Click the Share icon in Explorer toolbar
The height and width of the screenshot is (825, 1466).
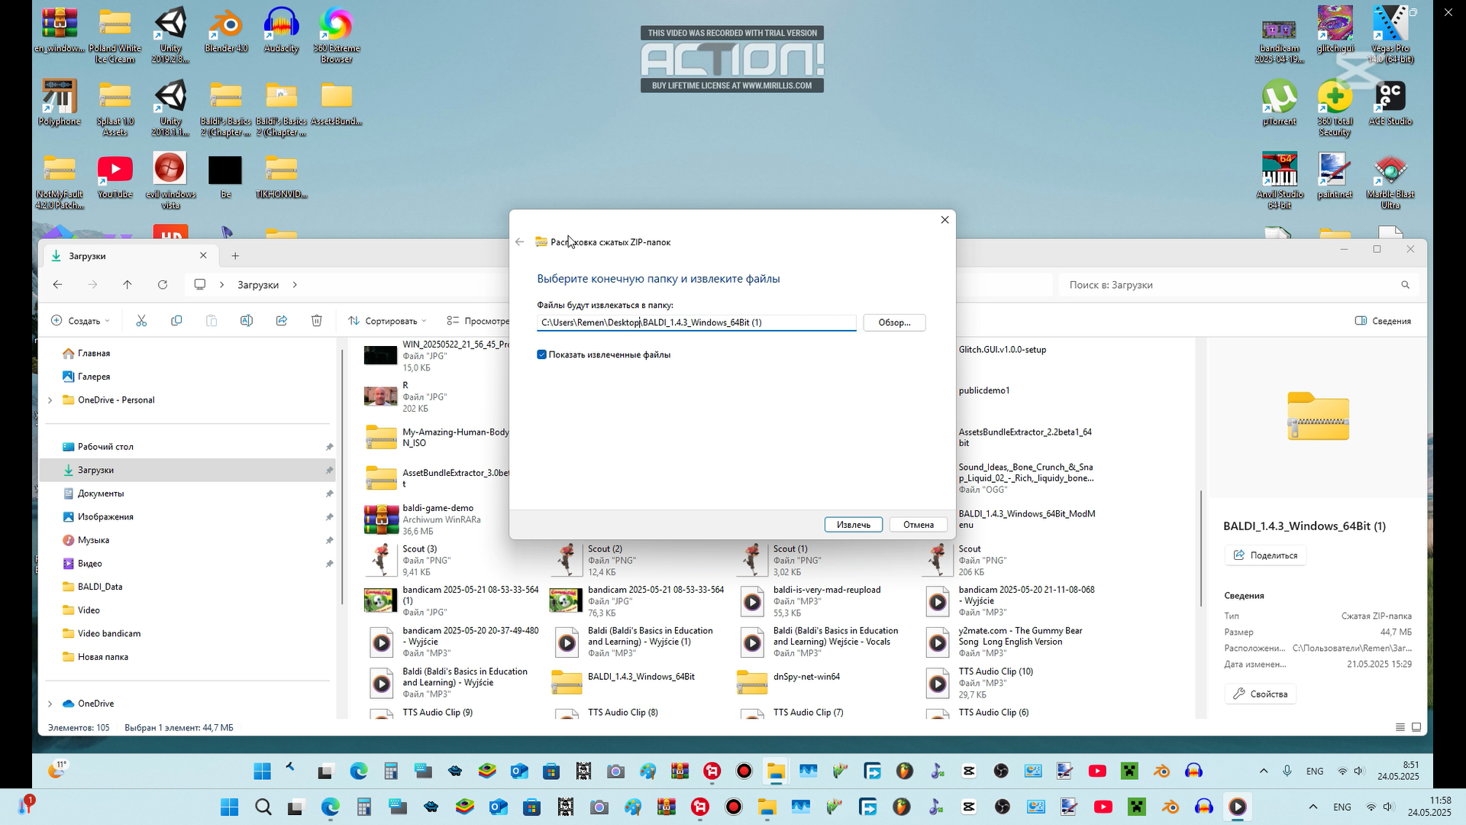pos(282,321)
